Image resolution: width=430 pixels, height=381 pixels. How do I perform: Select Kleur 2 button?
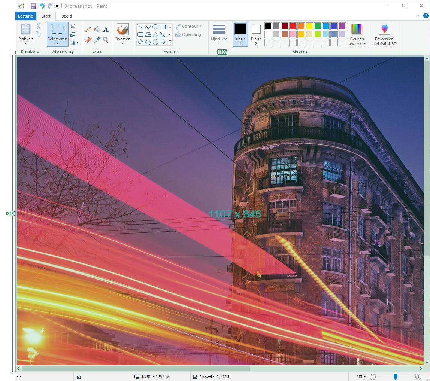coord(256,34)
